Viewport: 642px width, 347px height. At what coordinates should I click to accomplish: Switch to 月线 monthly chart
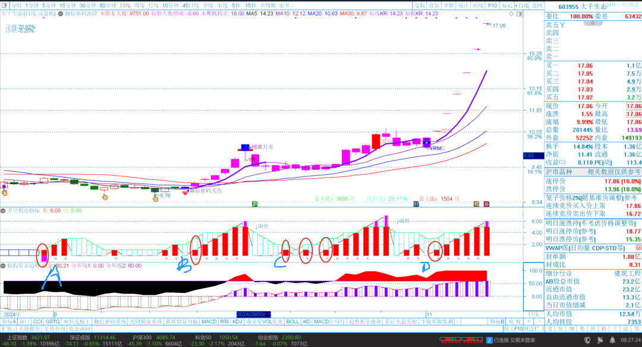tap(153, 5)
